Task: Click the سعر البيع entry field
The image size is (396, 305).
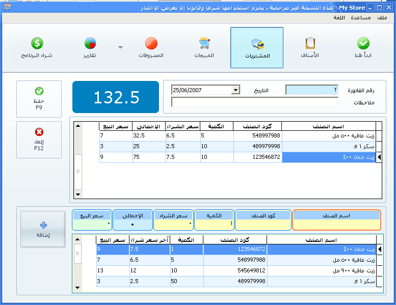Action: [x=92, y=224]
